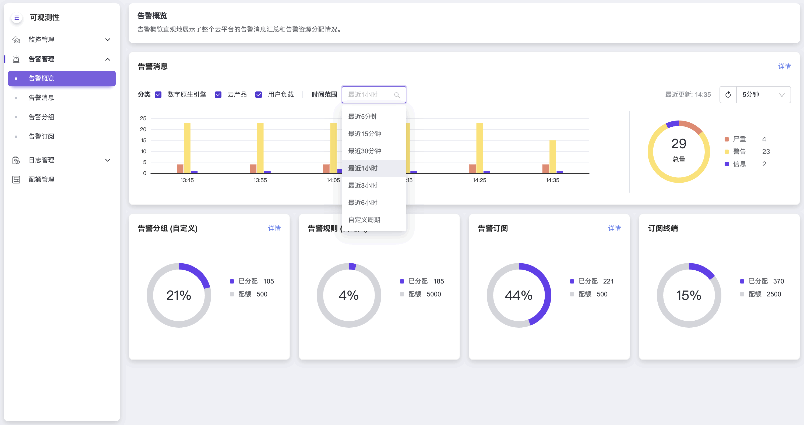The width and height of the screenshot is (804, 425).
Task: Click the 监控管理 cloud monitor icon
Action: pyautogui.click(x=16, y=40)
